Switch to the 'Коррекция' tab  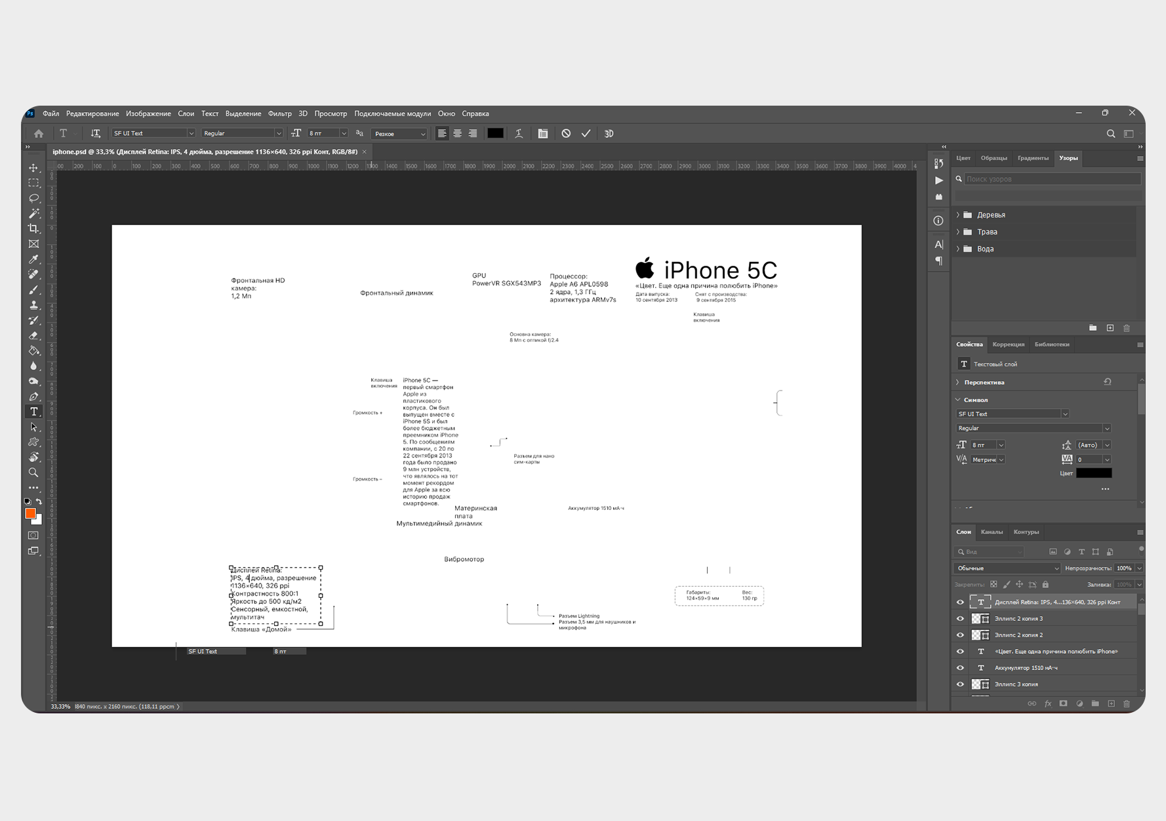pos(1009,345)
